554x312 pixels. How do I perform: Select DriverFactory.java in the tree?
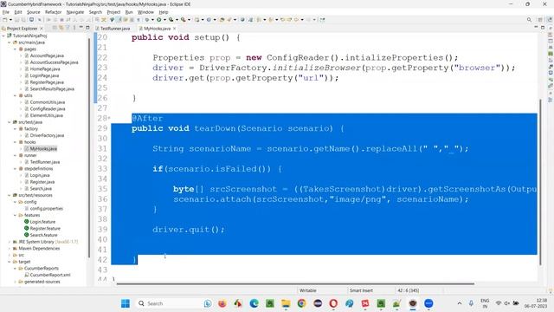(x=47, y=135)
